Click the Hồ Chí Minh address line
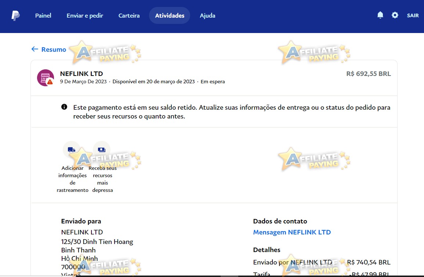Viewport: 424px width, 277px height. [x=80, y=258]
